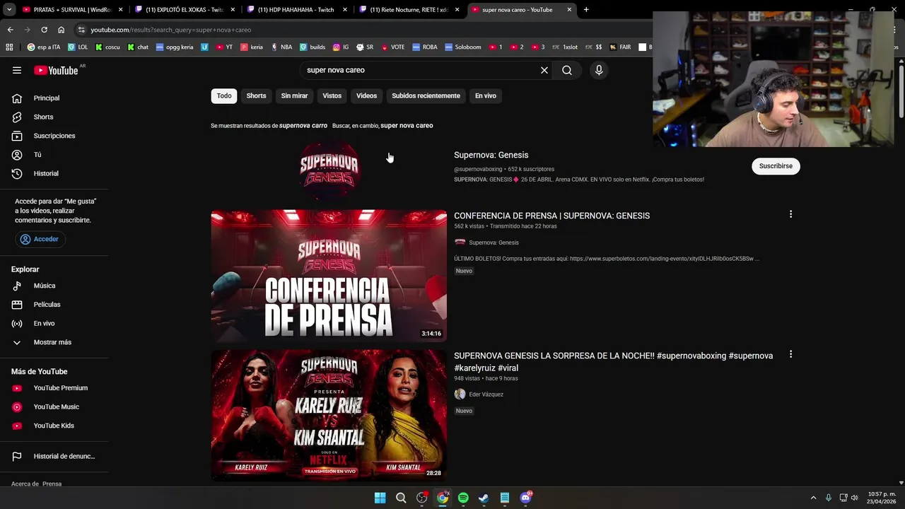The width and height of the screenshot is (905, 509).
Task: Open Steam from the taskbar
Action: (x=484, y=498)
